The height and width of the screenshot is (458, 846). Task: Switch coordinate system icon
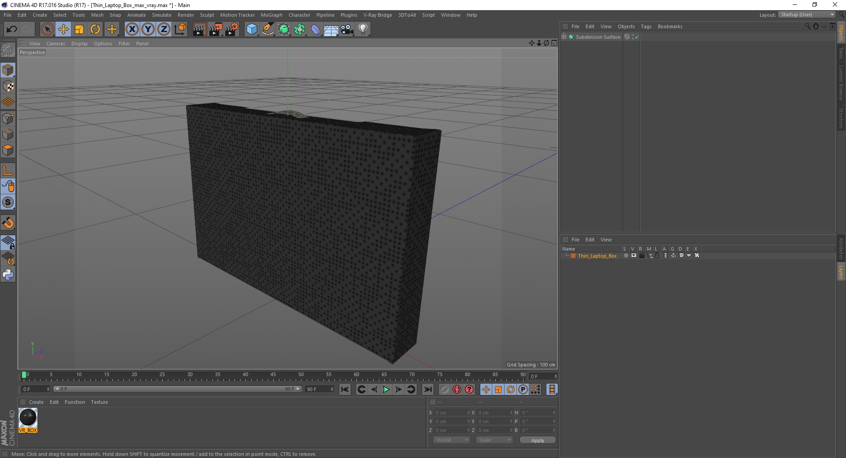pyautogui.click(x=180, y=30)
